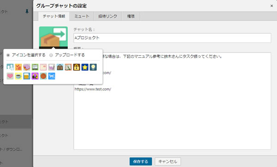Viewport: 277px width, 167px height.
Task: Click the package box chat icon thumbnail
Action: (x=54, y=38)
